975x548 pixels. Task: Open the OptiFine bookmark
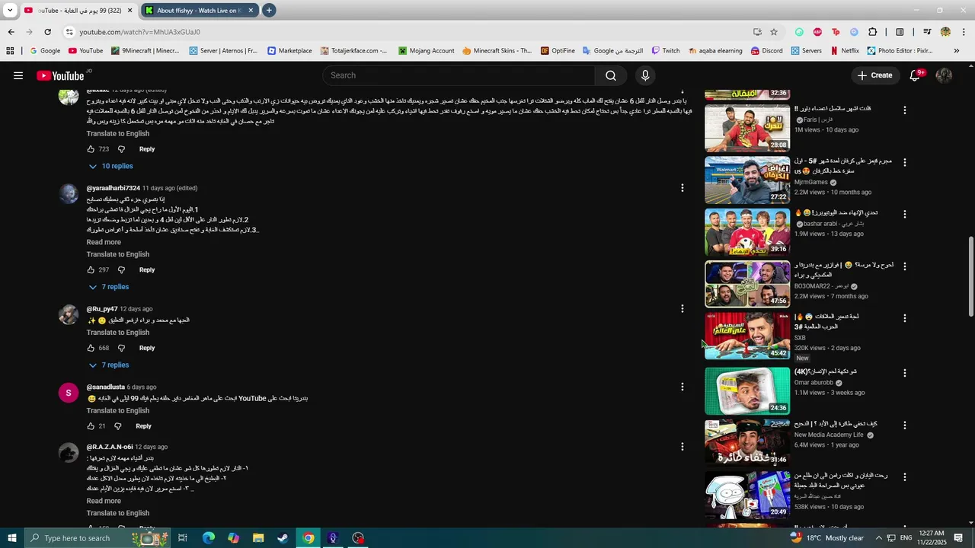click(x=558, y=51)
